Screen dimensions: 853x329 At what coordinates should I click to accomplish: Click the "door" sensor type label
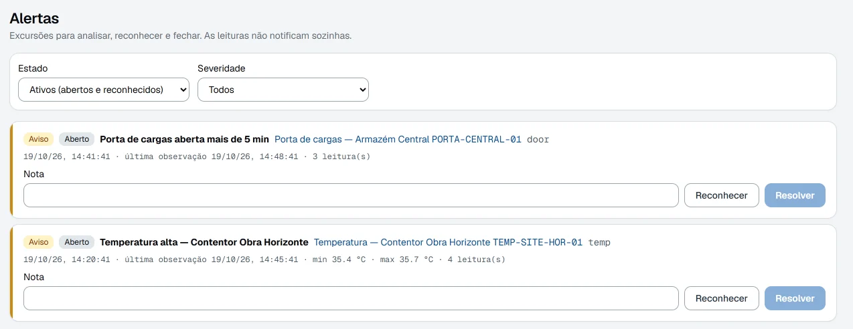[538, 139]
